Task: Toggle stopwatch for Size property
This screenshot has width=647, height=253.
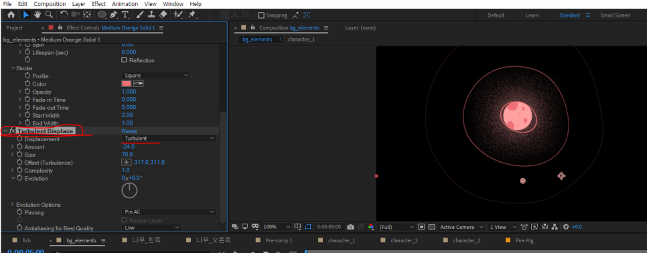Action: point(19,155)
